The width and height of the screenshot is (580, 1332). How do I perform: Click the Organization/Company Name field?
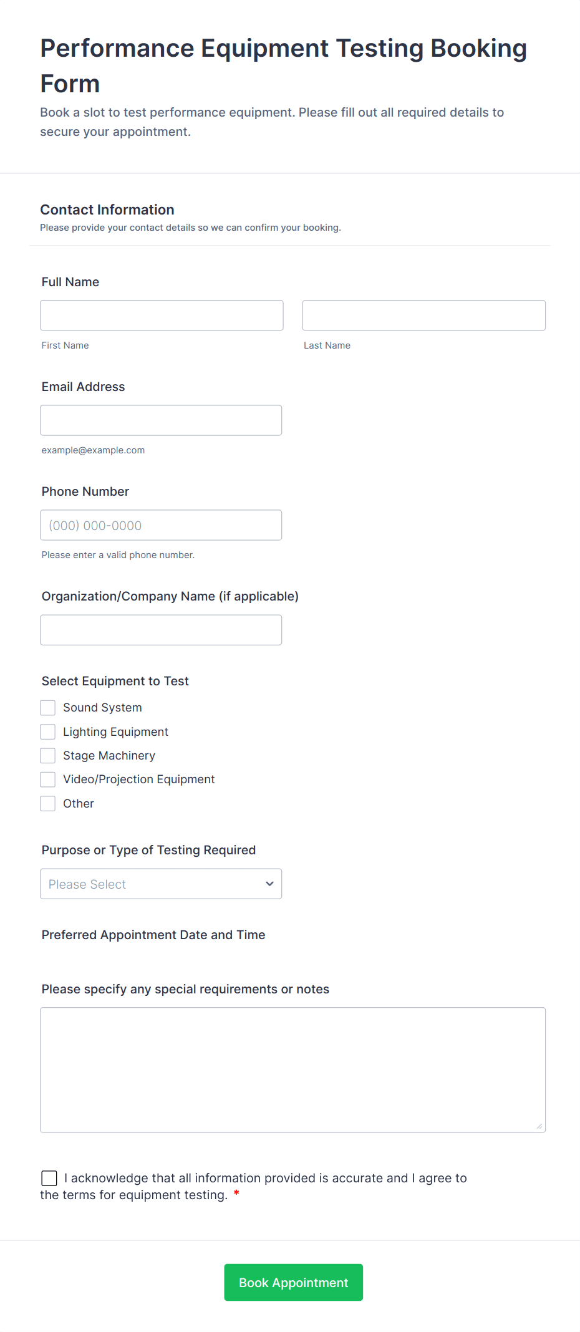[161, 630]
